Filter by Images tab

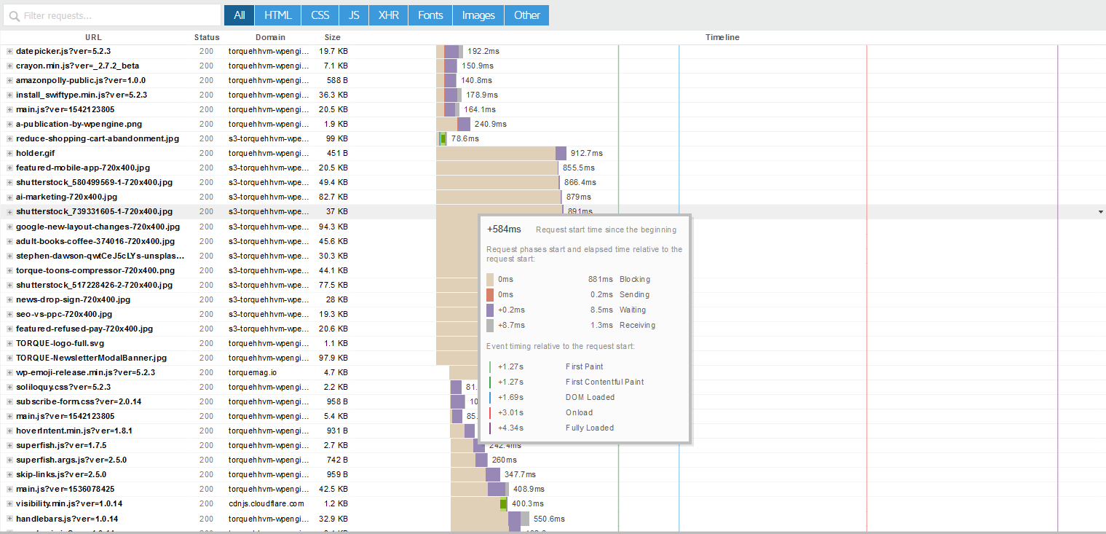478,15
